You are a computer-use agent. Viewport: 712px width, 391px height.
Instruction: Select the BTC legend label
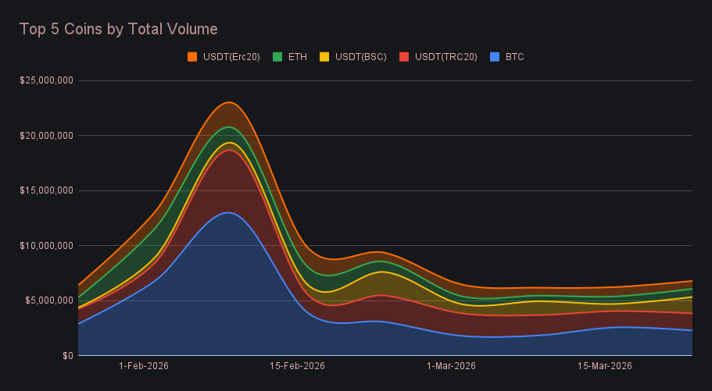click(x=515, y=57)
